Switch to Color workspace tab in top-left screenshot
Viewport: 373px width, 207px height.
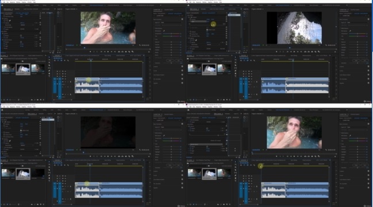52,5
